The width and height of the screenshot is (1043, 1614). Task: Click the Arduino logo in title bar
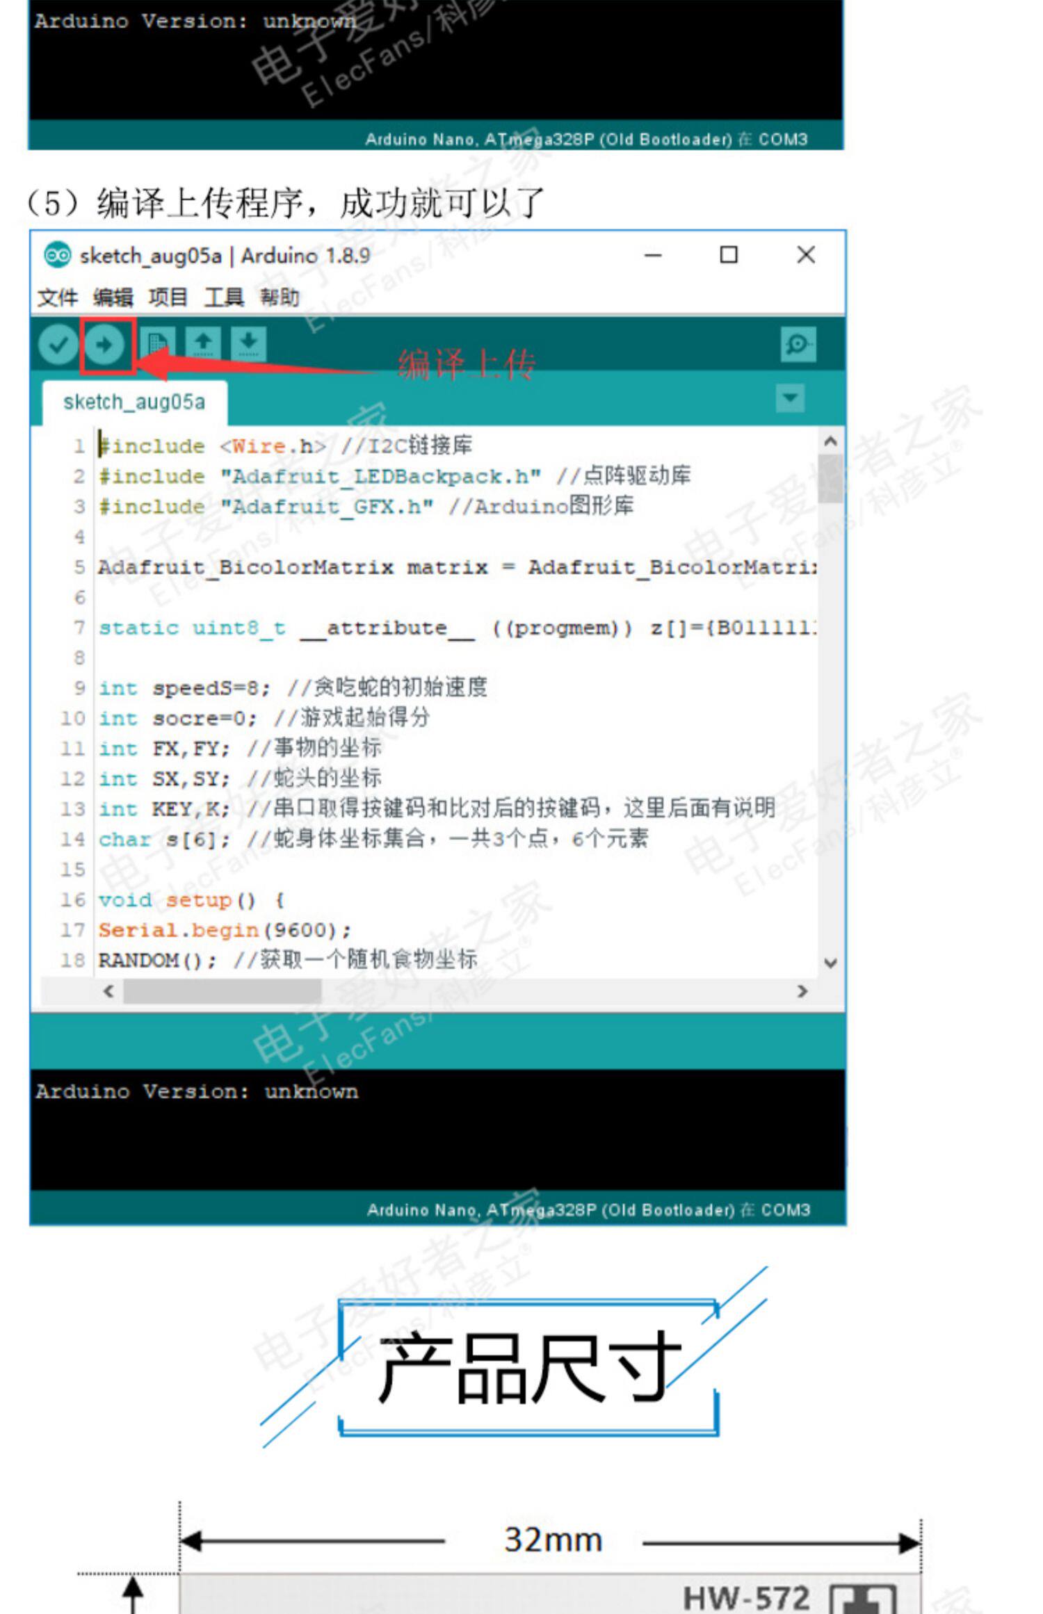[x=57, y=255]
